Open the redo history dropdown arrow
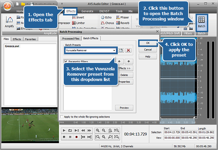This screenshot has height=150, width=218. tap(54, 4)
